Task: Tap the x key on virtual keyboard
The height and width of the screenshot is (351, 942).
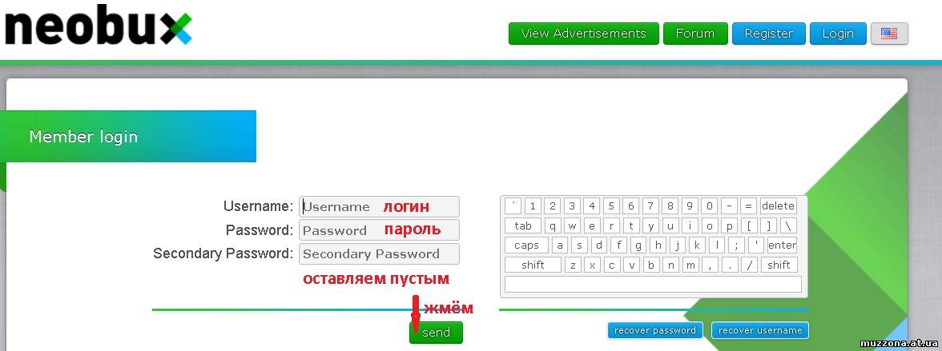Action: pos(593,265)
